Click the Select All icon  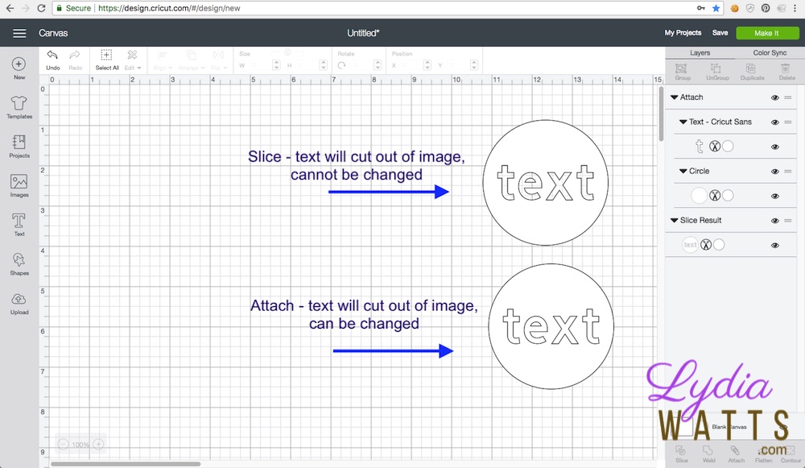(106, 55)
